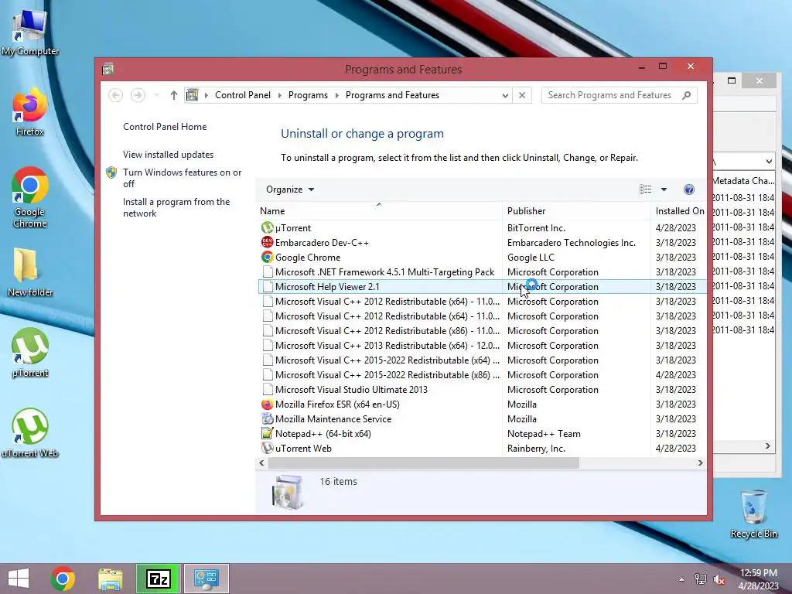This screenshot has height=594, width=792.
Task: Select the Google Chrome desktop shortcut
Action: [x=30, y=197]
